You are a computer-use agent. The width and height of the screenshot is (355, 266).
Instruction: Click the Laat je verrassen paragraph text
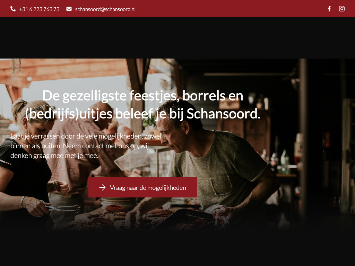tap(86, 146)
